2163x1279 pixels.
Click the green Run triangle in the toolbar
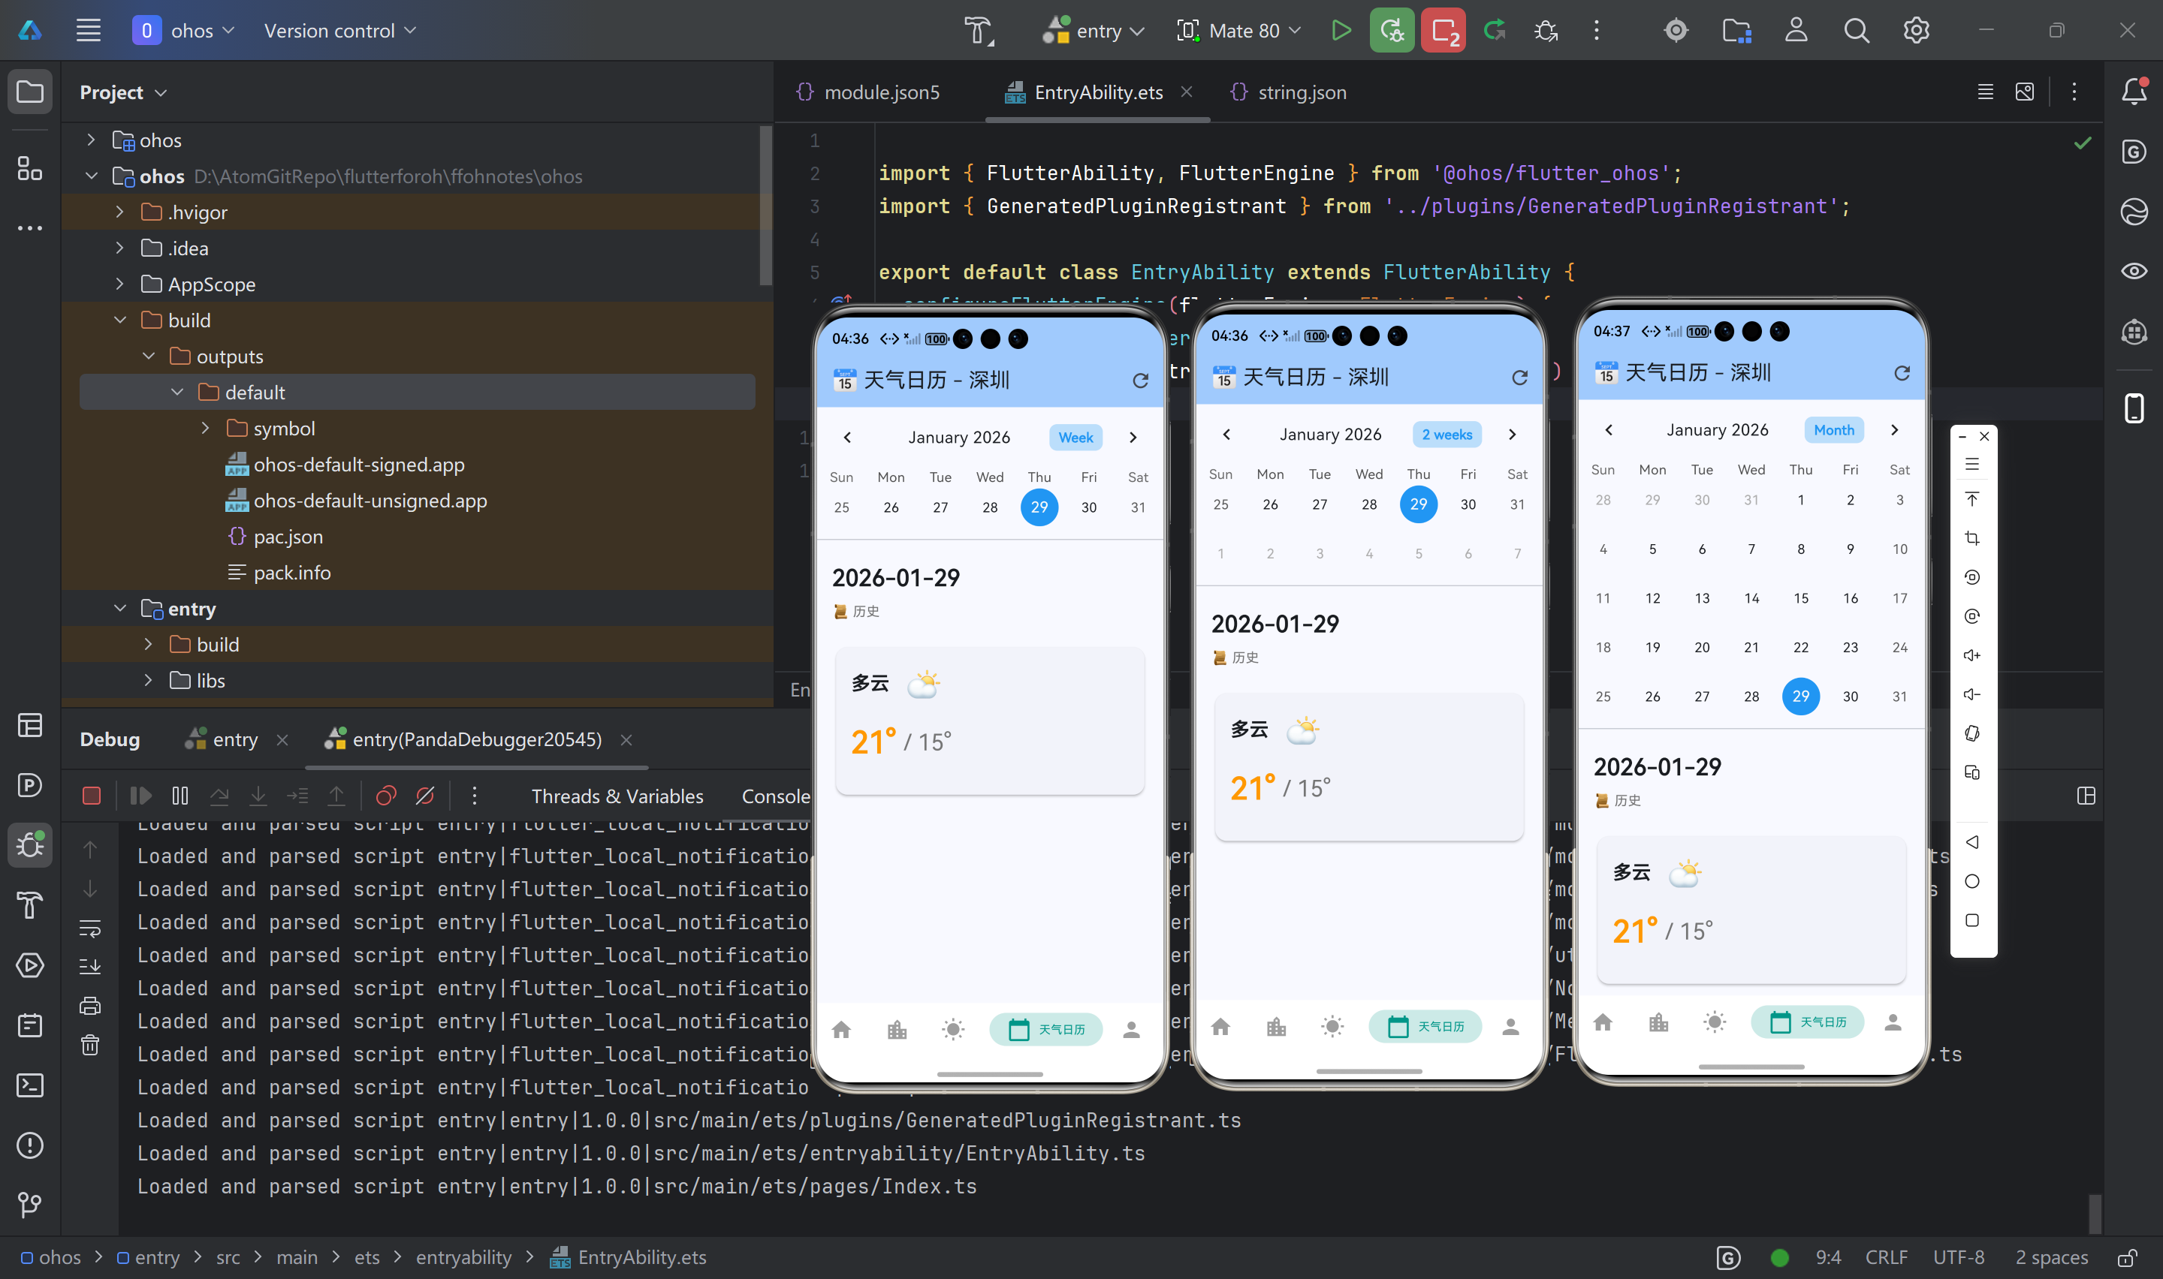pyautogui.click(x=1341, y=31)
